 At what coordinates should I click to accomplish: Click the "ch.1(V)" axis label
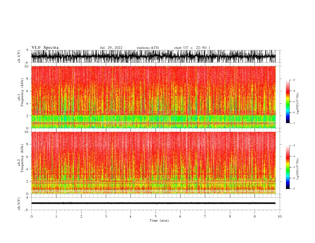click(x=19, y=56)
